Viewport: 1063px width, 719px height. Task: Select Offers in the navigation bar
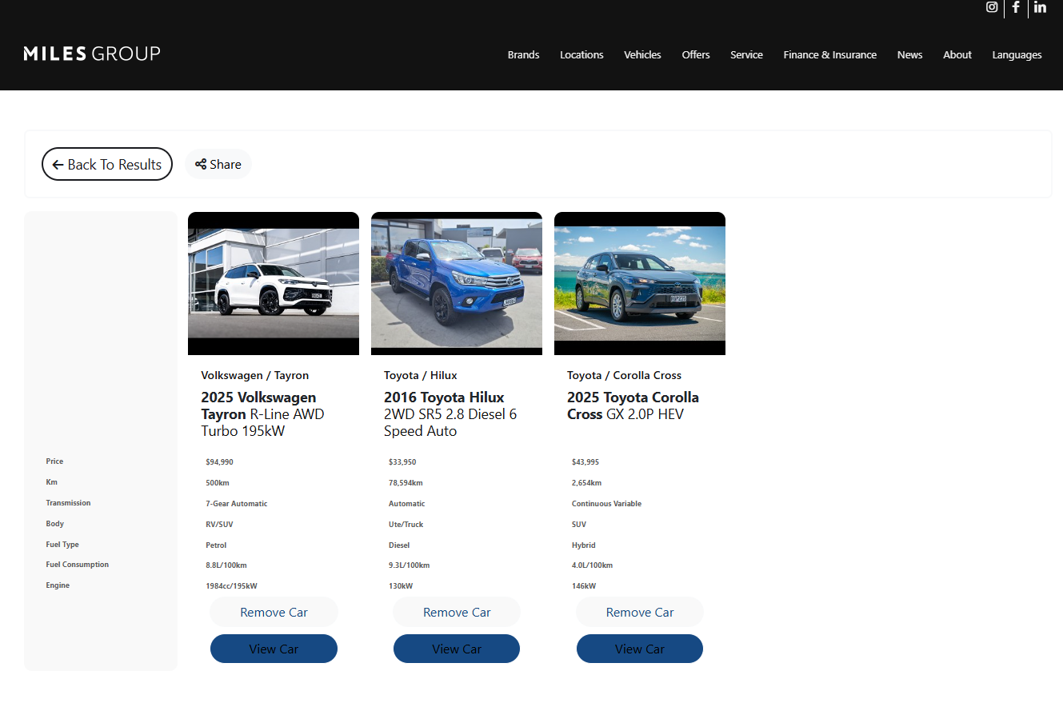point(696,54)
